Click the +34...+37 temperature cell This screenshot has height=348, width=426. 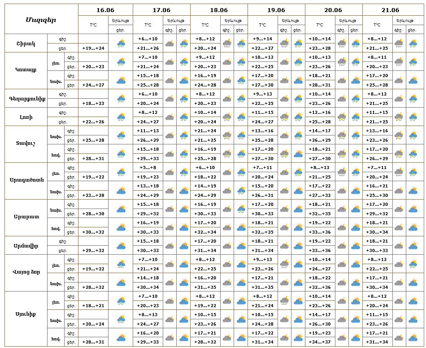(x=320, y=342)
